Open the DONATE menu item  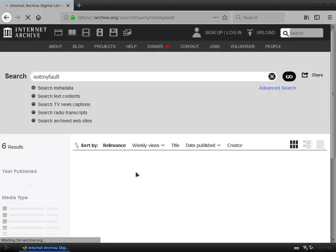[x=158, y=47]
